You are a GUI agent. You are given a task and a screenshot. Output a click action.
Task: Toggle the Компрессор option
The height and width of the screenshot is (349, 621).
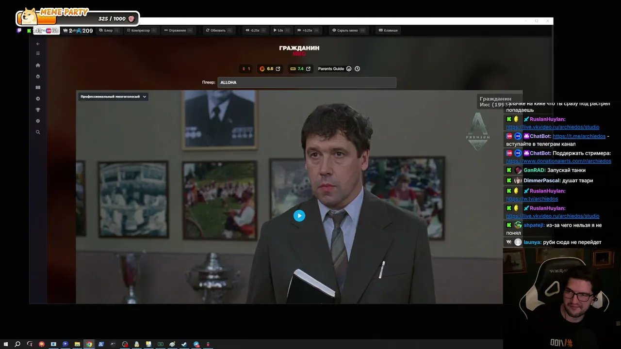141,31
